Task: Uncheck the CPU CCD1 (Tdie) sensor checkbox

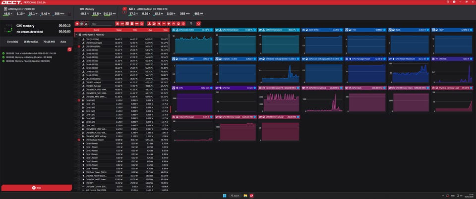Action: tap(78, 48)
